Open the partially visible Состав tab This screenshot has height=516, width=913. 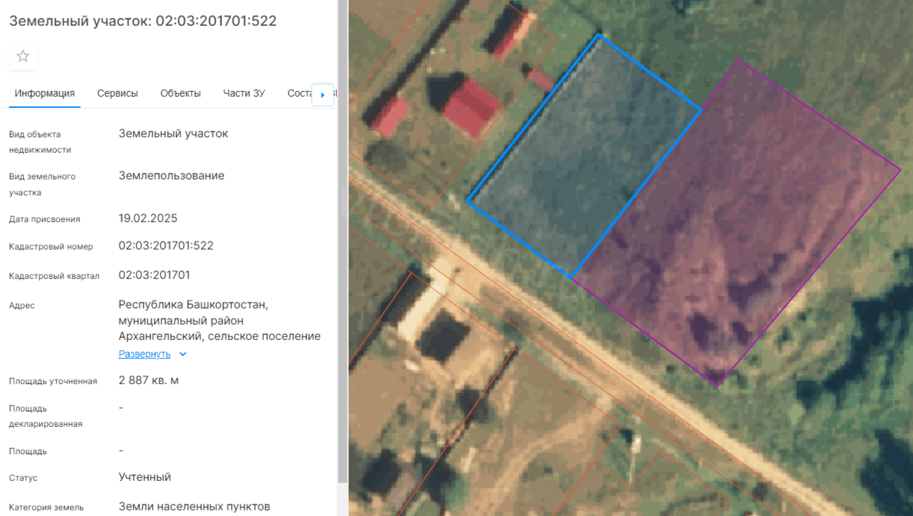[x=300, y=93]
